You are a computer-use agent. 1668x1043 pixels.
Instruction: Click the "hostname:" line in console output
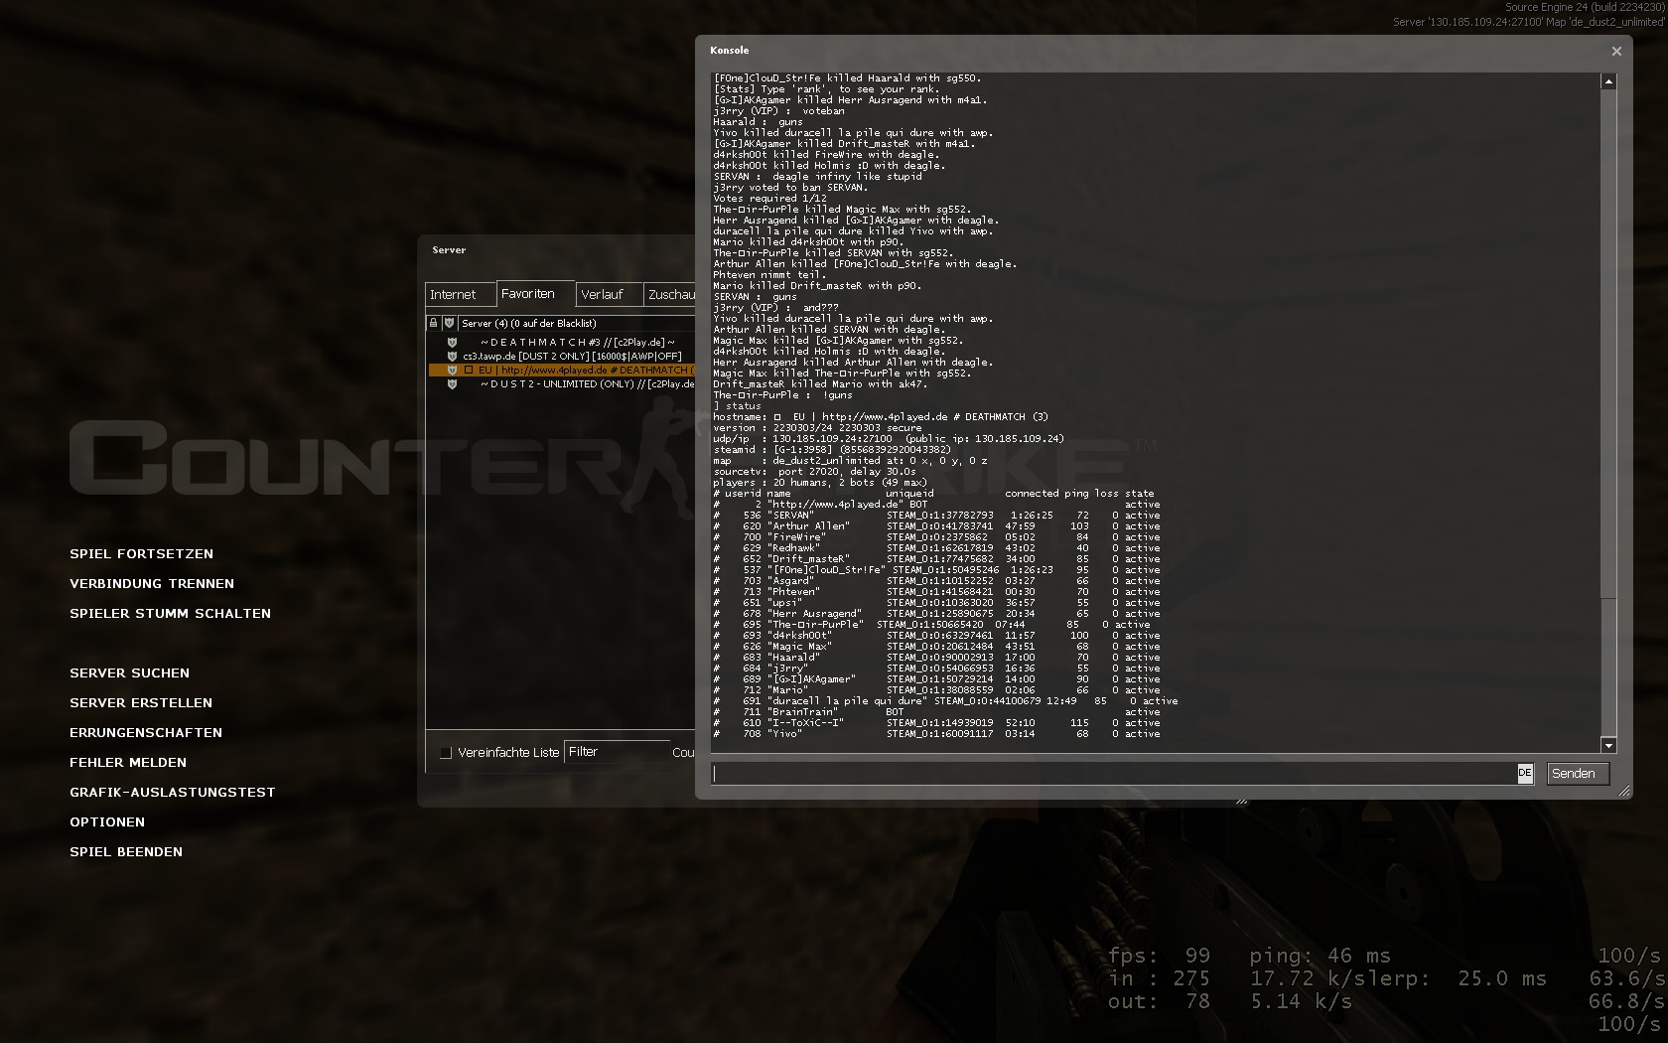(x=880, y=417)
